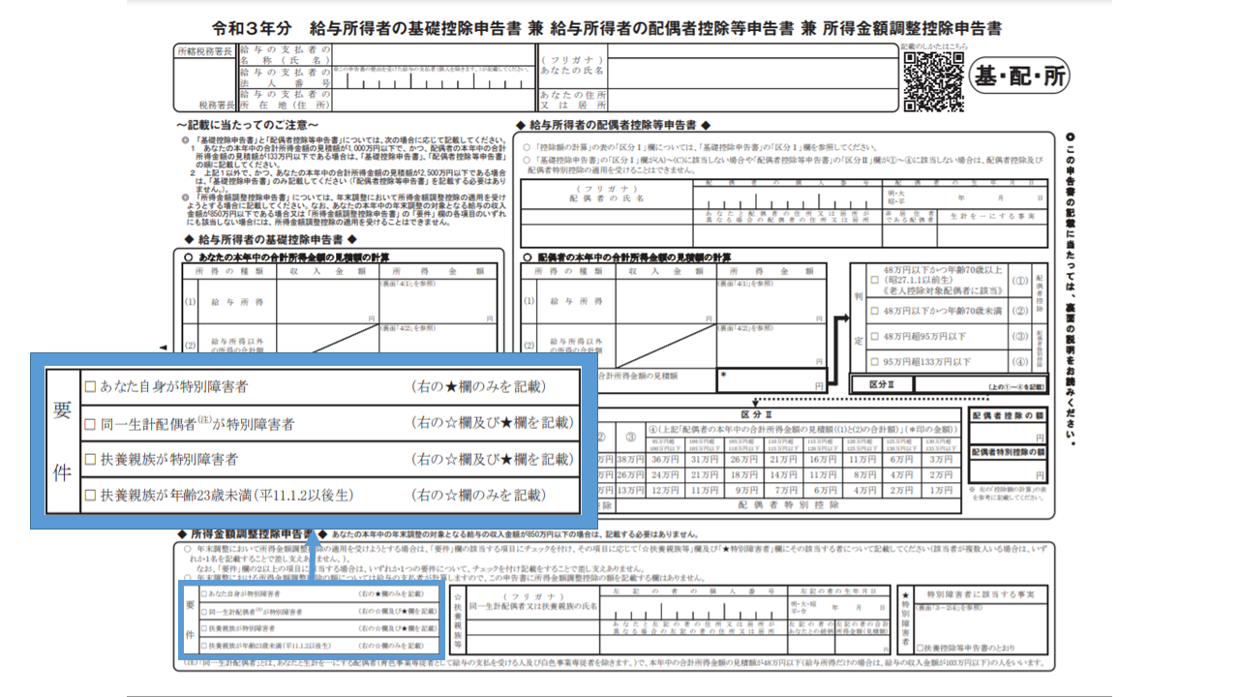Click 給与所得者の基礎控除申告書 section heading
The image size is (1239, 697).
click(271, 239)
